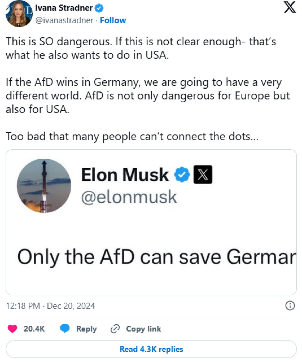302x362 pixels.
Task: Click the Reply text label
Action: [x=86, y=329]
